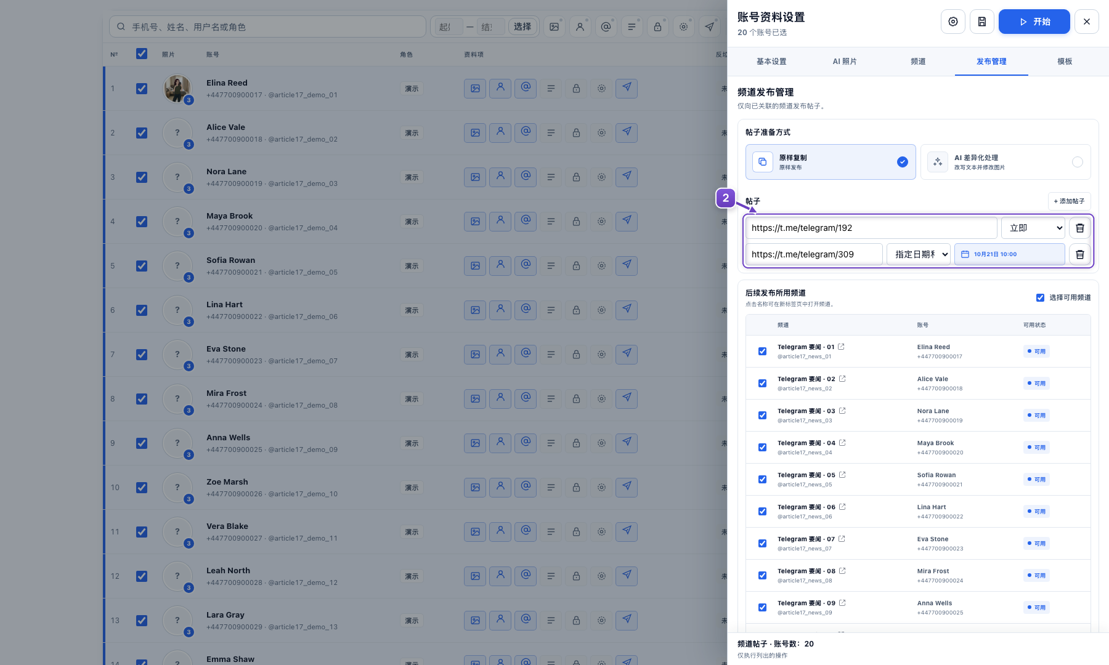Click the send icon in Maya Brook row

627,220
